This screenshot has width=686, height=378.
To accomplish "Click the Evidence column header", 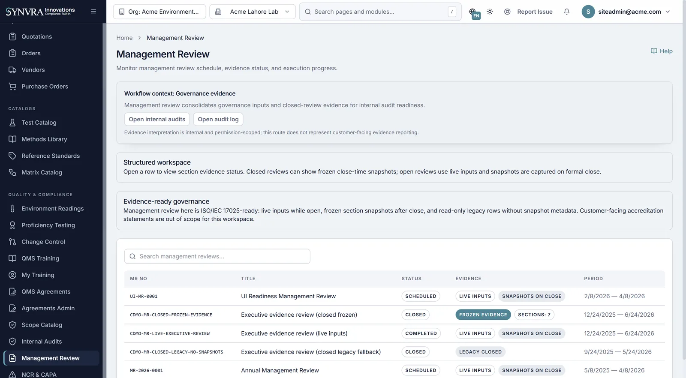I will (468, 279).
